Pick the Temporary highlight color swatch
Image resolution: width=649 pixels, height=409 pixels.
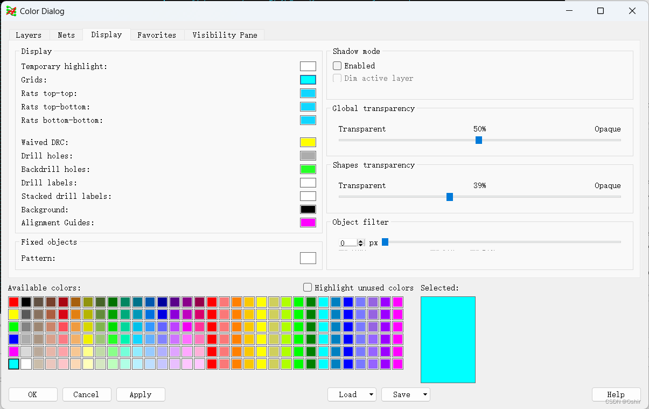point(308,66)
